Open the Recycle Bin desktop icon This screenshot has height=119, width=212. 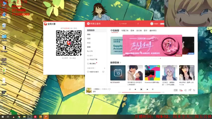4,27
